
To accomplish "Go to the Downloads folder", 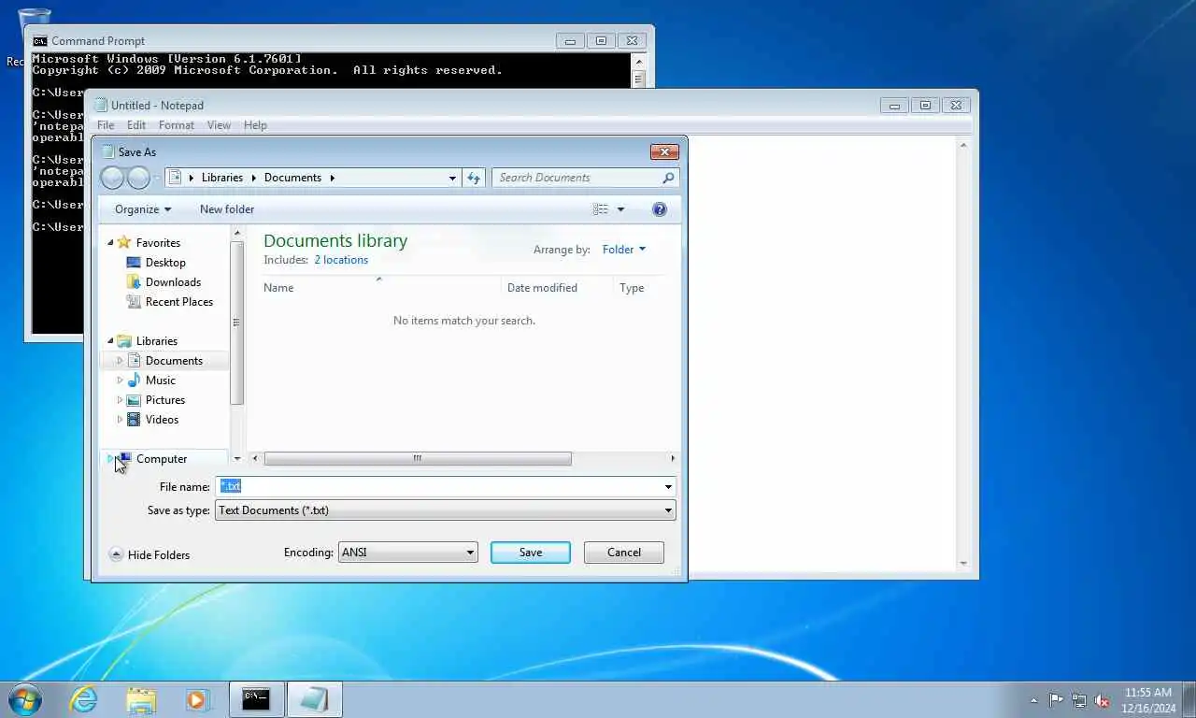I will 173,282.
